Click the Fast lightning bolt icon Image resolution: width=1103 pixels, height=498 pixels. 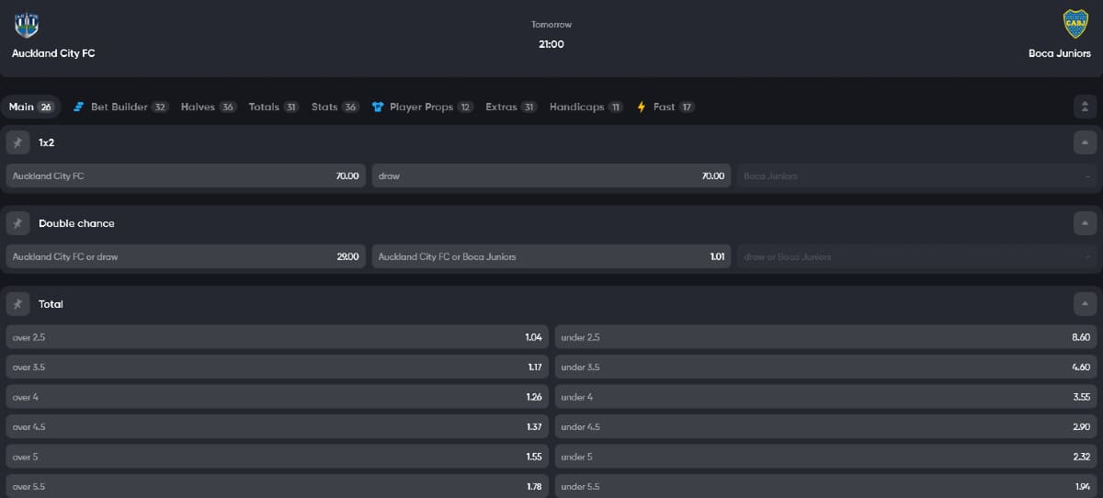click(642, 107)
